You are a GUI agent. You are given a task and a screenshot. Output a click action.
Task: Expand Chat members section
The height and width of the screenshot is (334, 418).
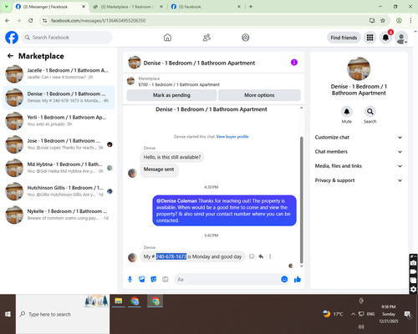pyautogui.click(x=359, y=152)
